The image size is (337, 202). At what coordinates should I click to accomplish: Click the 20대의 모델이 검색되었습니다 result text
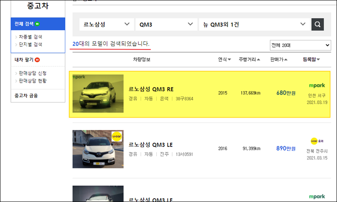coord(111,44)
